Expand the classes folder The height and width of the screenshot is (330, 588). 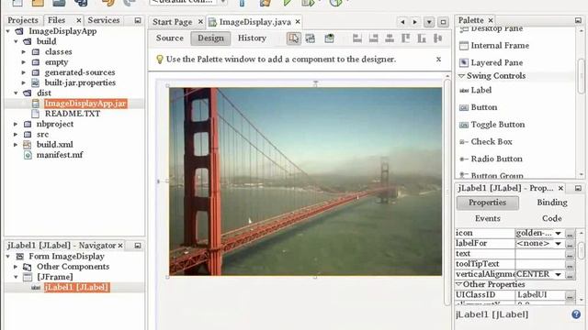[24, 52]
